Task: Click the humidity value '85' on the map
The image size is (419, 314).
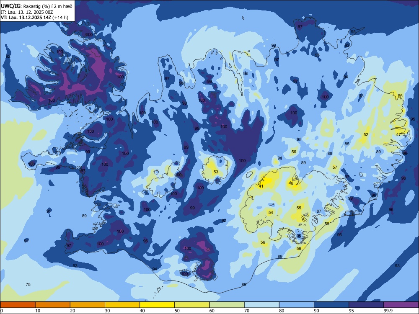Action: pos(347,144)
